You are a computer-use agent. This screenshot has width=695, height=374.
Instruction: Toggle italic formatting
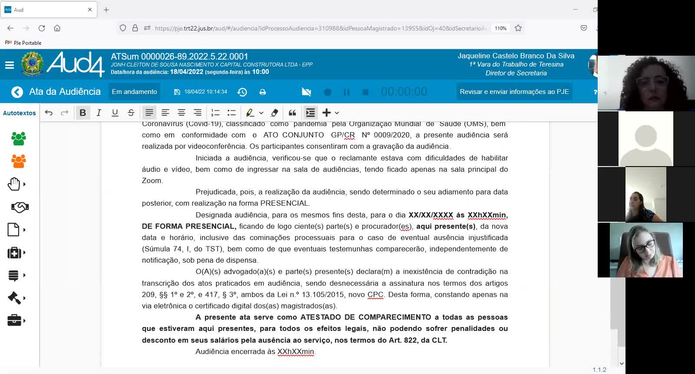coord(99,113)
